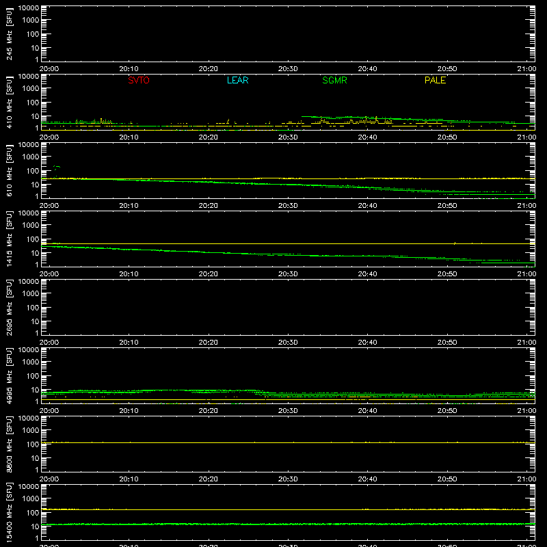Screen dimensions: 547x547
Task: Select the 2695 MHz [SFU] axis title
Action: (x=10, y=307)
